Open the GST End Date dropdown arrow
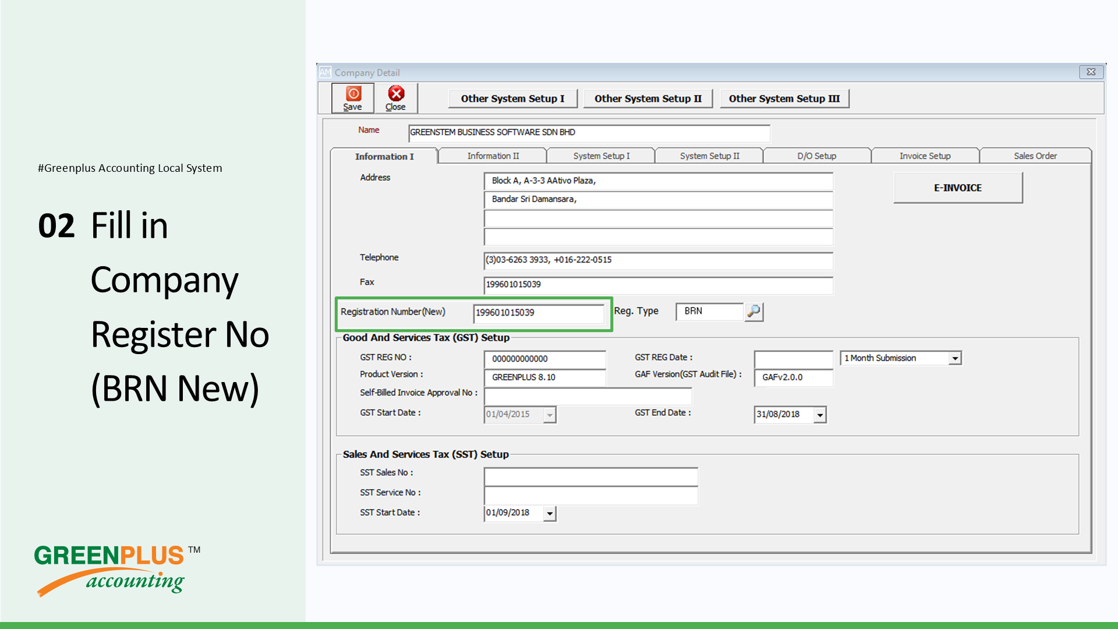Screen dimensions: 1118x629 coord(820,415)
